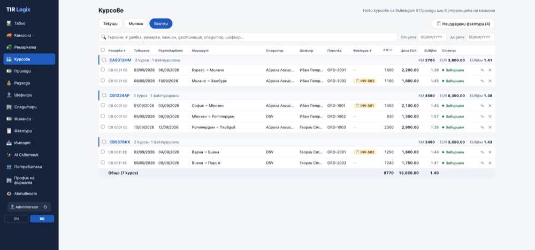Focus the trips search field
The width and height of the screenshot is (535, 250).
pos(248,37)
